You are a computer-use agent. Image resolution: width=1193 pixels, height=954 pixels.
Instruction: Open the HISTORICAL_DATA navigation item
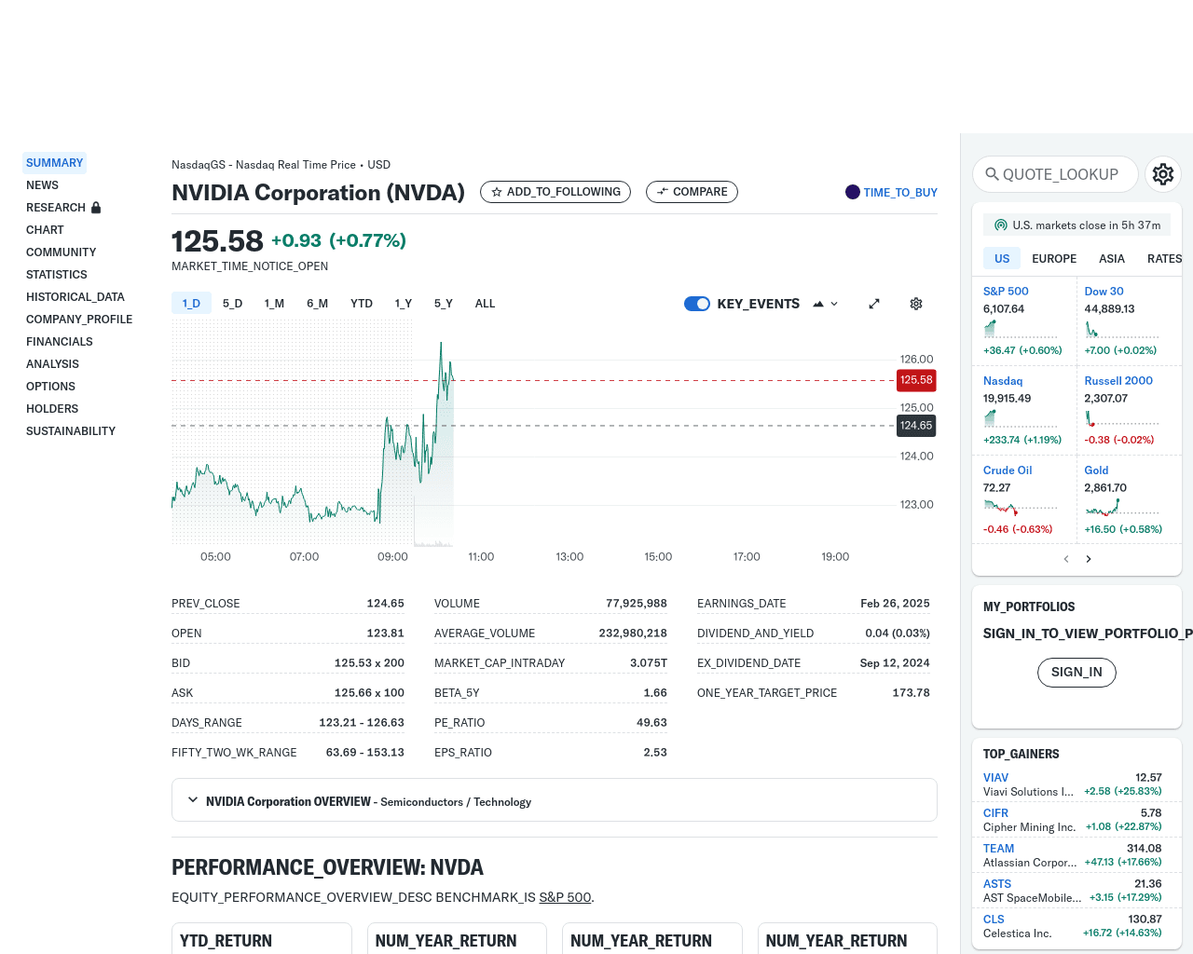(75, 297)
